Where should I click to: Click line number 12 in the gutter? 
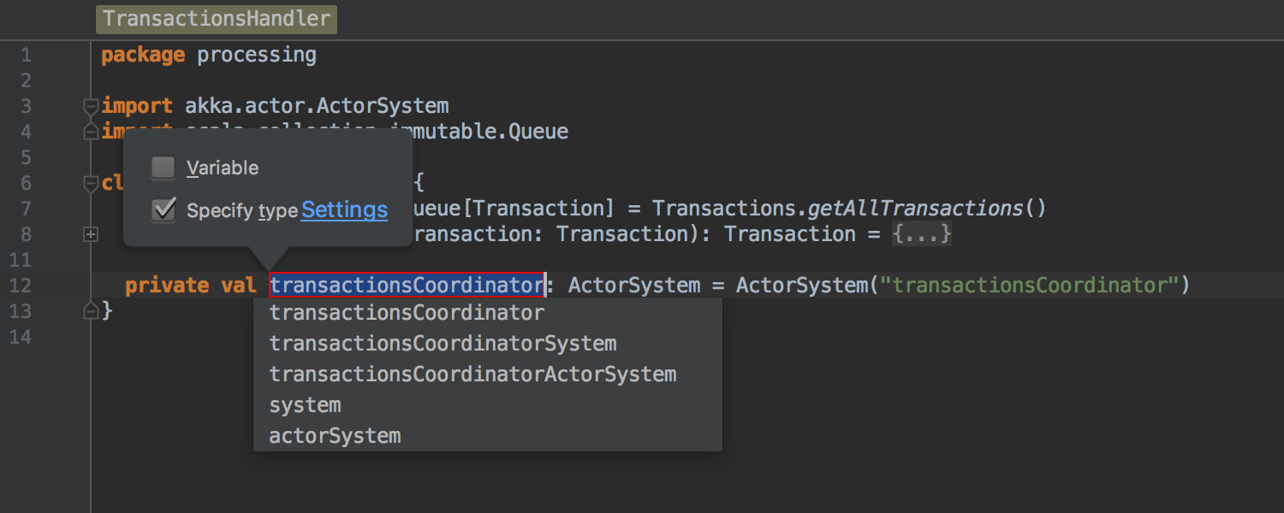click(21, 286)
